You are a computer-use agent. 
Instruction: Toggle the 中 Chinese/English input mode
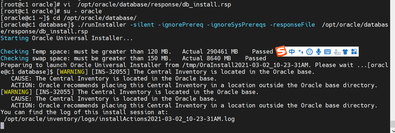(x=292, y=51)
